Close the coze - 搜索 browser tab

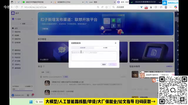point(115,2)
